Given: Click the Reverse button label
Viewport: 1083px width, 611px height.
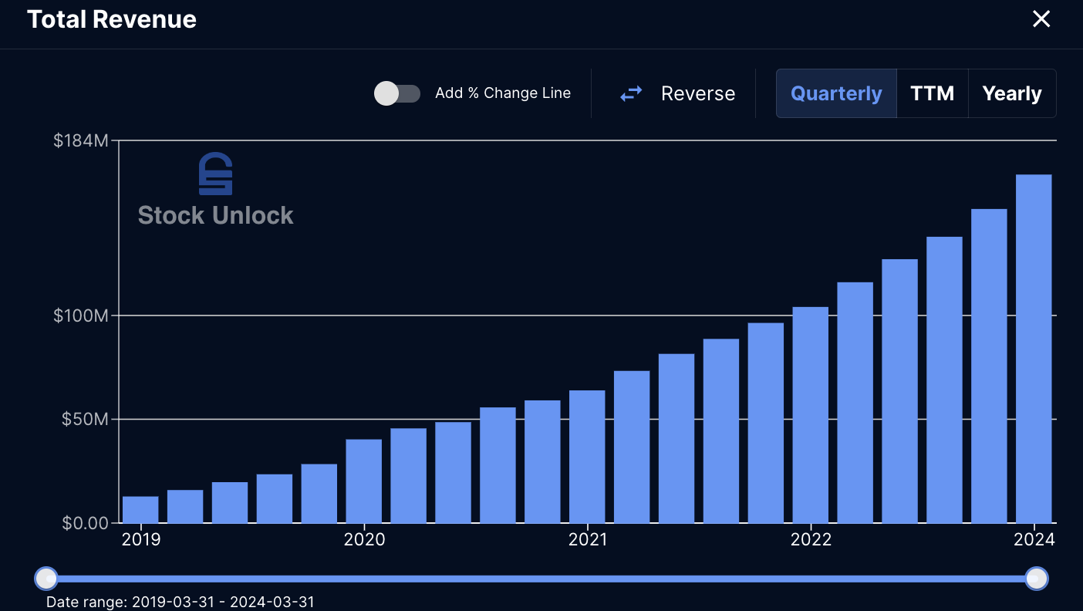Looking at the screenshot, I should [x=698, y=94].
